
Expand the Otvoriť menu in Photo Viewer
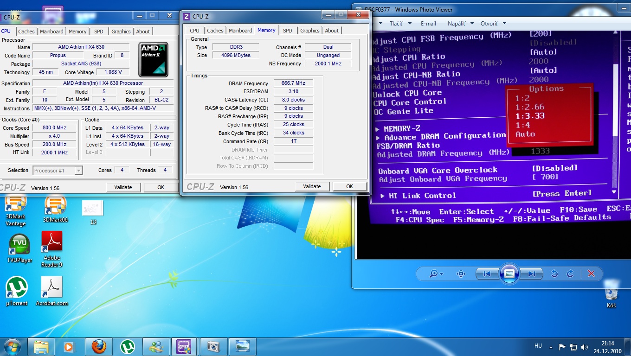pyautogui.click(x=493, y=24)
